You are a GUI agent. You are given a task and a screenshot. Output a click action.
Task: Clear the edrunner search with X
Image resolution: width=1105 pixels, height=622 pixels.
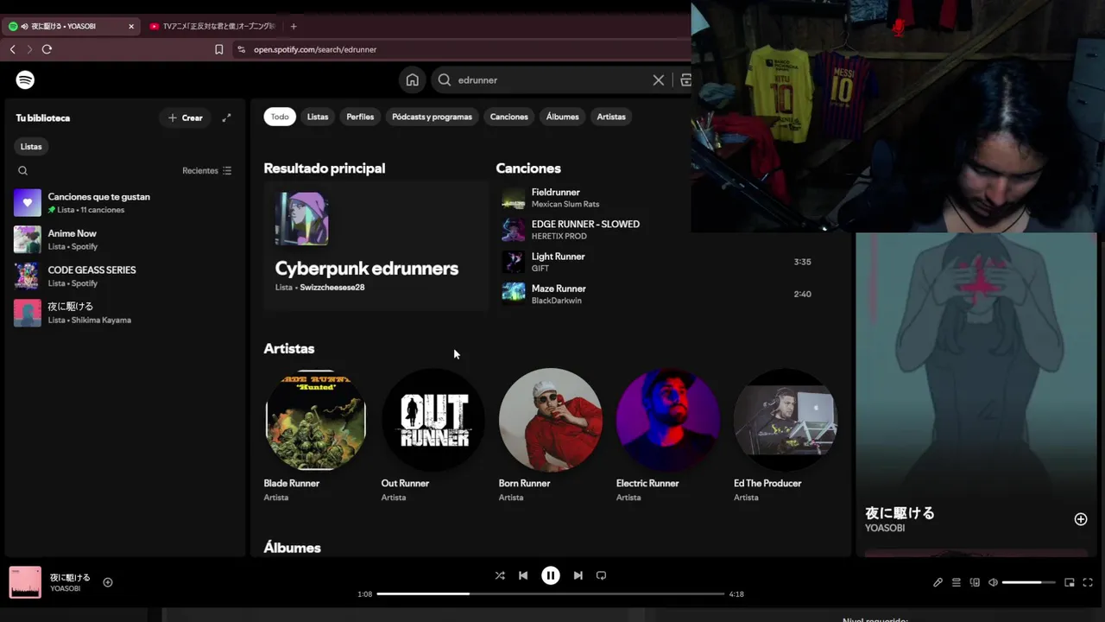[x=658, y=79]
